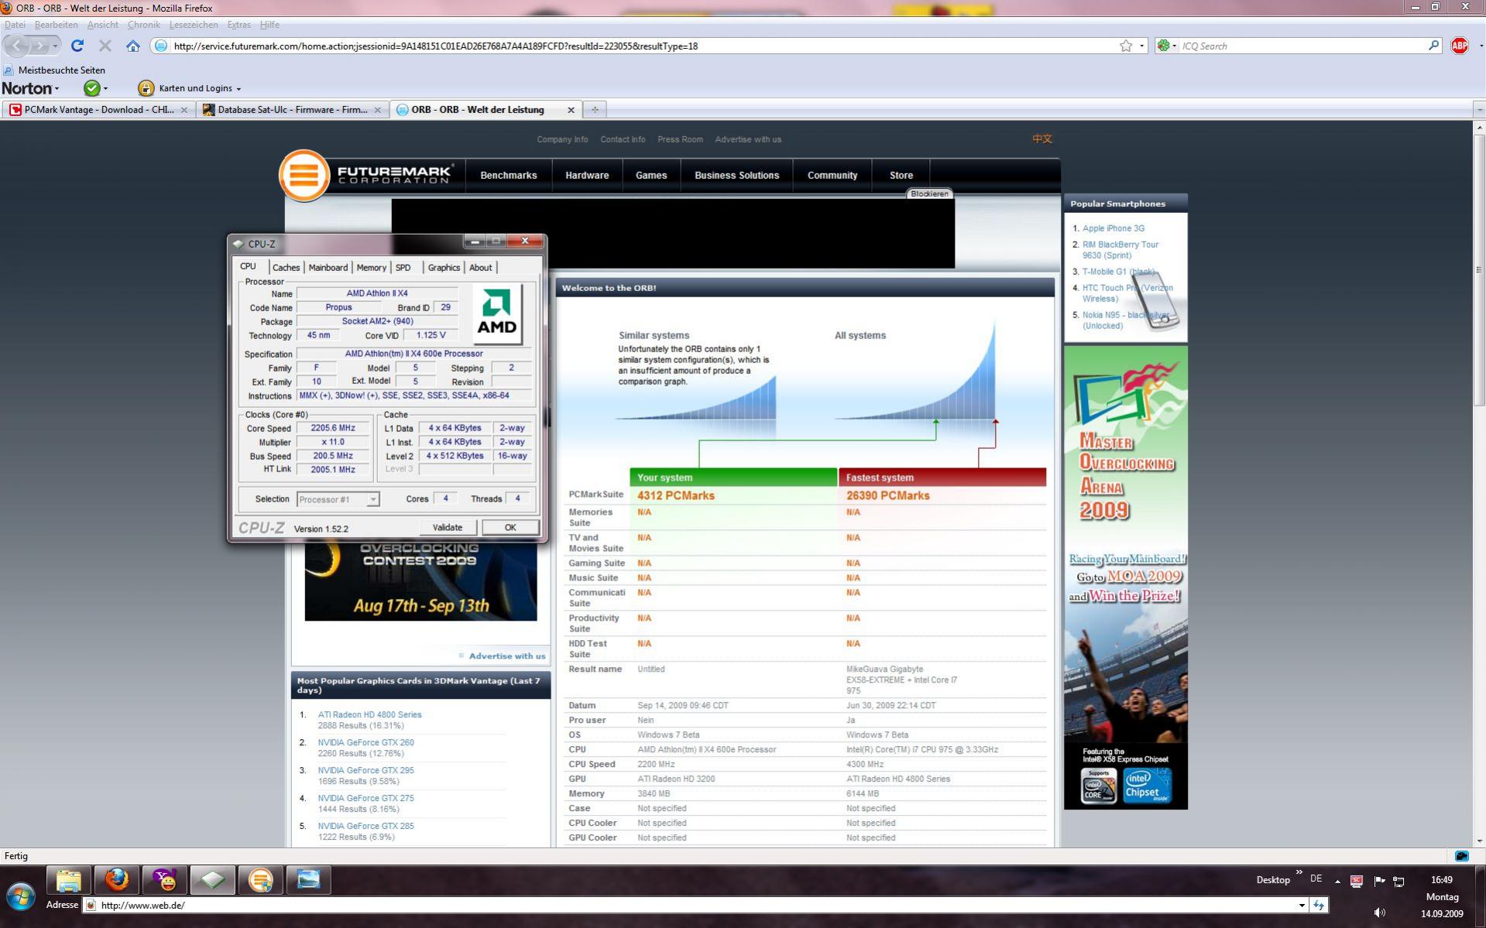Click the taskbar address Go arrows icon
Screen dimensions: 1486x928
[1319, 905]
